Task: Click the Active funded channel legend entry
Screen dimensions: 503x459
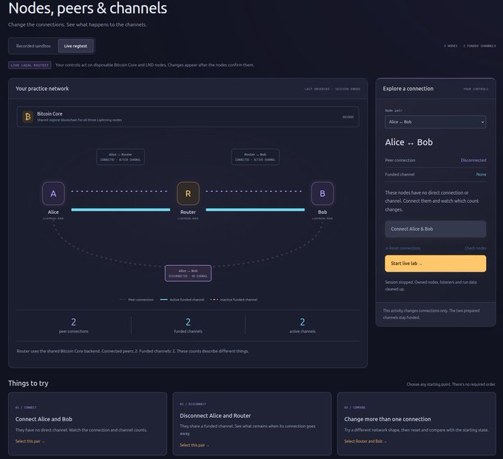Action: coord(182,300)
